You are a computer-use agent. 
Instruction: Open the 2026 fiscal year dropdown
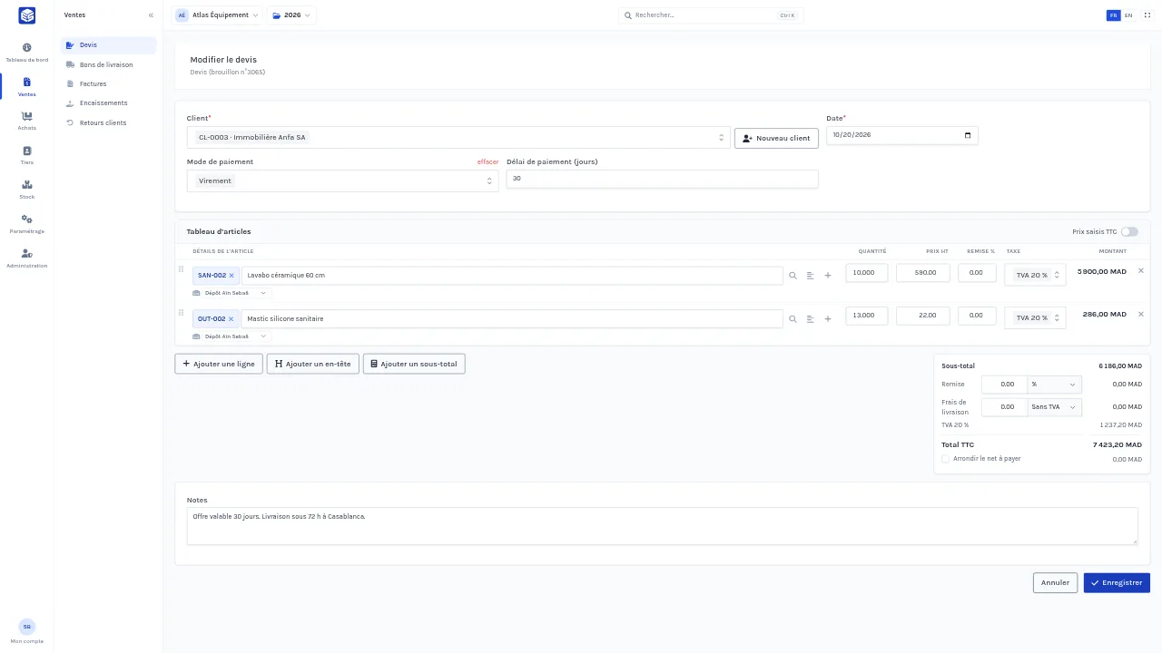(x=291, y=15)
